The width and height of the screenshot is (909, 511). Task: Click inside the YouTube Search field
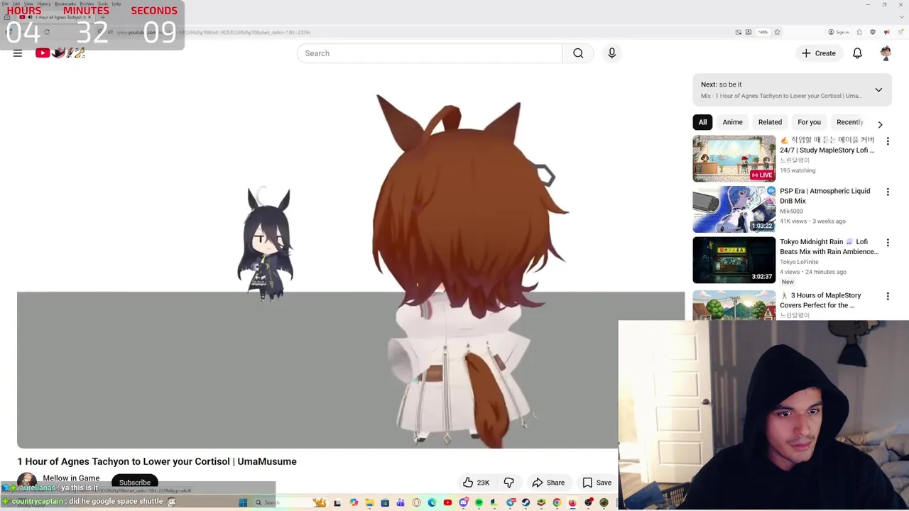point(430,53)
